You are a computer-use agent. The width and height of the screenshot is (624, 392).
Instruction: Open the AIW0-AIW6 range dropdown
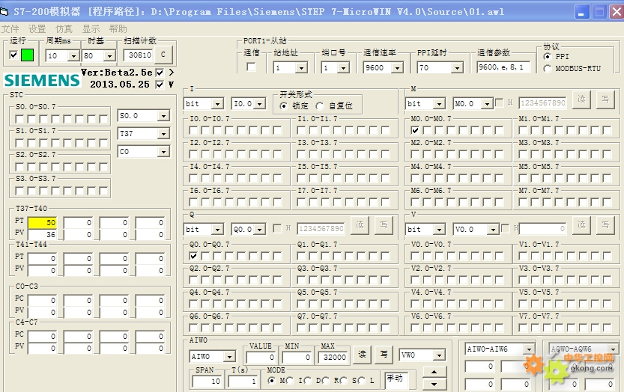530,349
